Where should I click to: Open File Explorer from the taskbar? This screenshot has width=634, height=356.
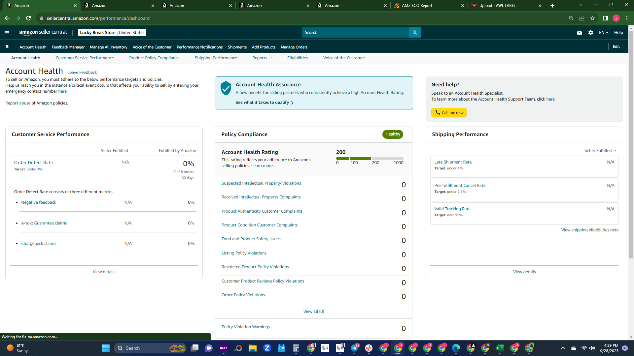point(253,348)
